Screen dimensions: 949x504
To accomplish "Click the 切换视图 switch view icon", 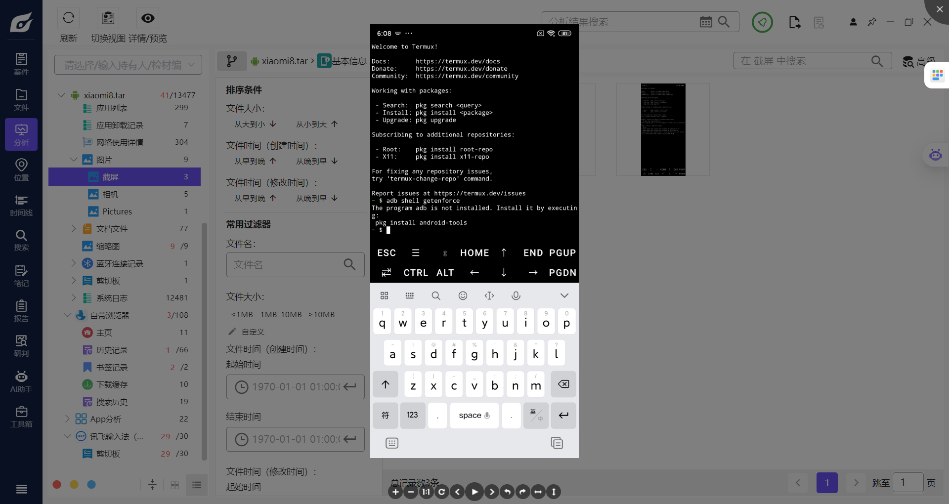I will point(108,18).
